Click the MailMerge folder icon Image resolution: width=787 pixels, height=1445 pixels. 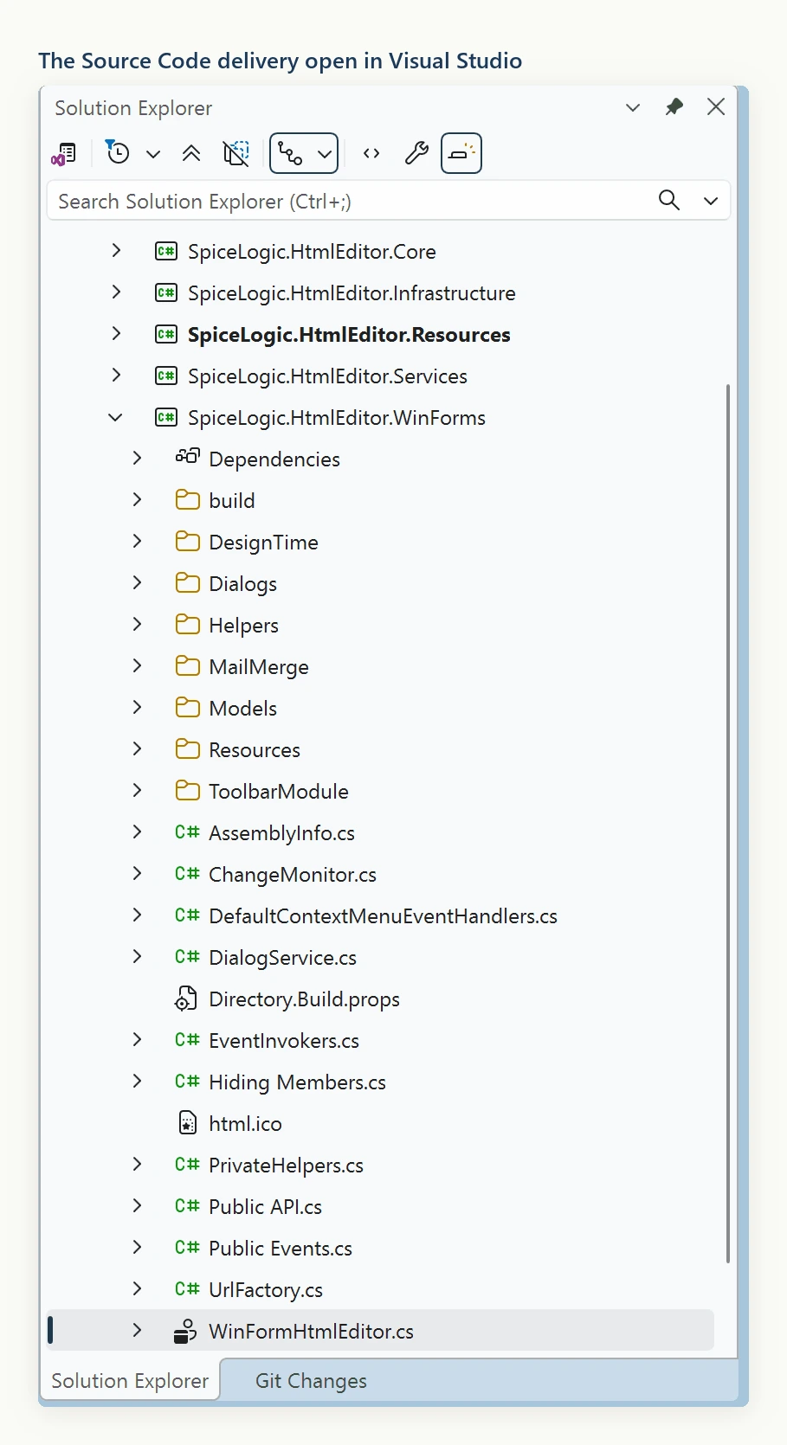click(x=187, y=665)
